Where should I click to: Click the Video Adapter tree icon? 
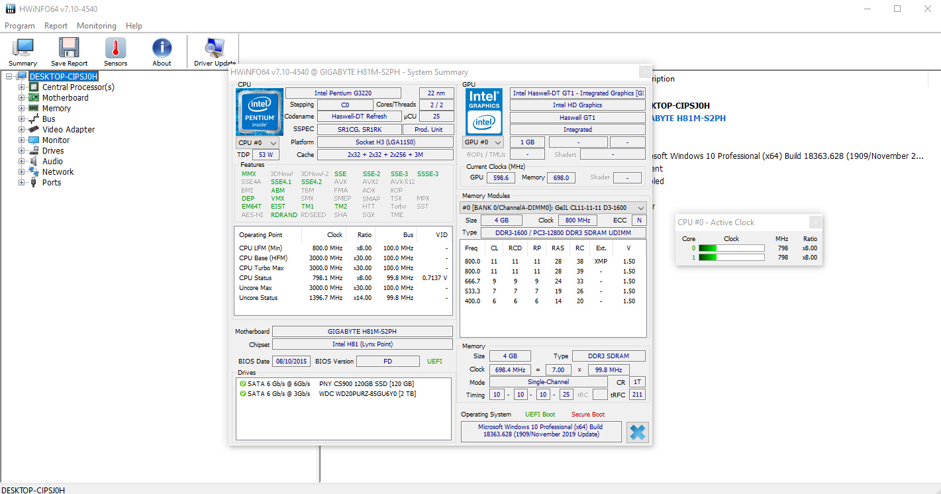click(34, 129)
